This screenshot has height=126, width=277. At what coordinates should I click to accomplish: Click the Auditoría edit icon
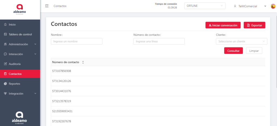[5, 64]
